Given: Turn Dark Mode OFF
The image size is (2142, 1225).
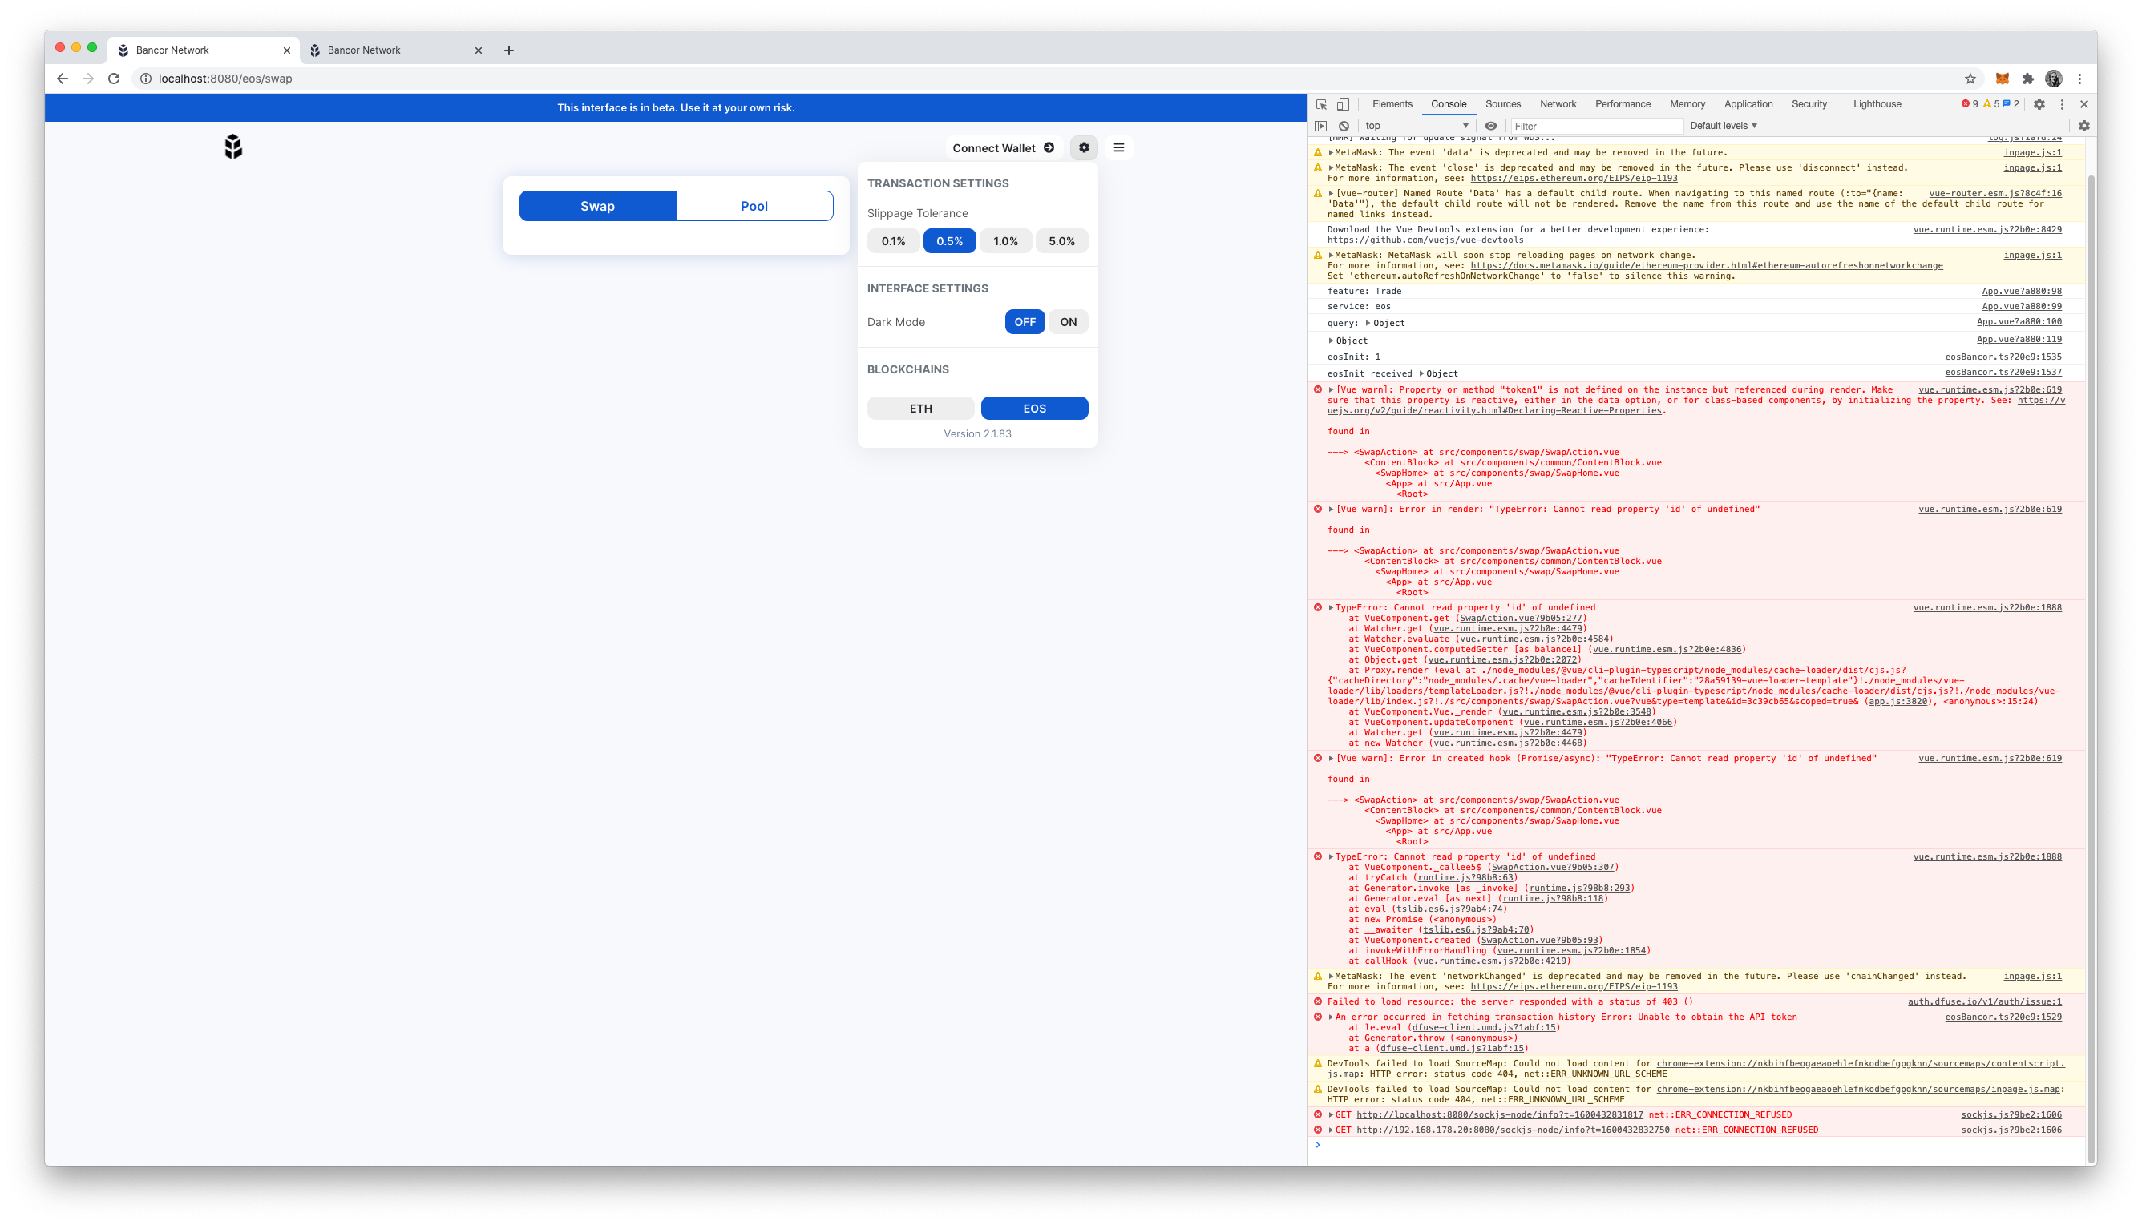Looking at the screenshot, I should point(1025,321).
